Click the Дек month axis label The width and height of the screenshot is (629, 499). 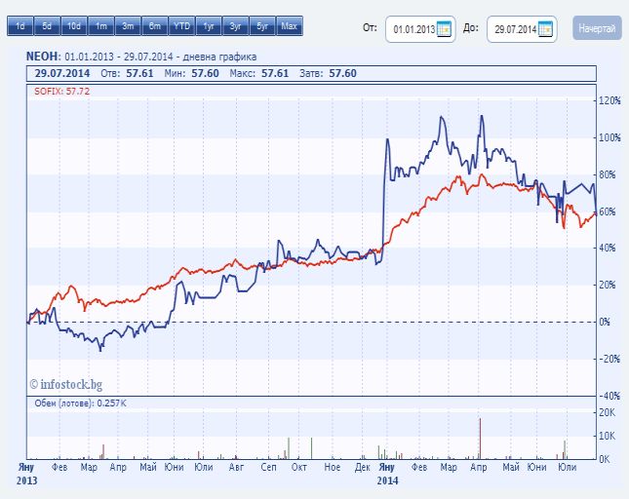tap(362, 468)
